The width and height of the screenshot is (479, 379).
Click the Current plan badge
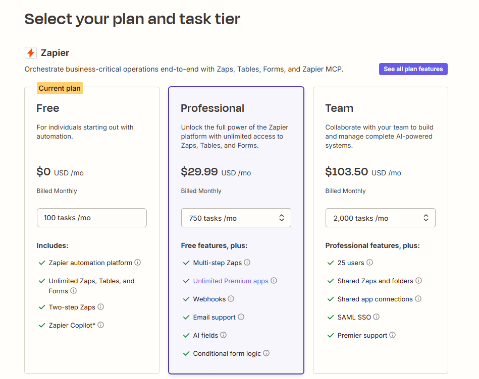(x=60, y=88)
